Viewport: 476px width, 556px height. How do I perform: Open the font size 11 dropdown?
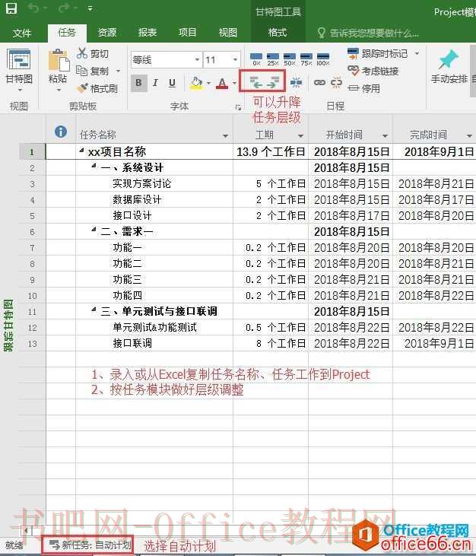tap(235, 59)
